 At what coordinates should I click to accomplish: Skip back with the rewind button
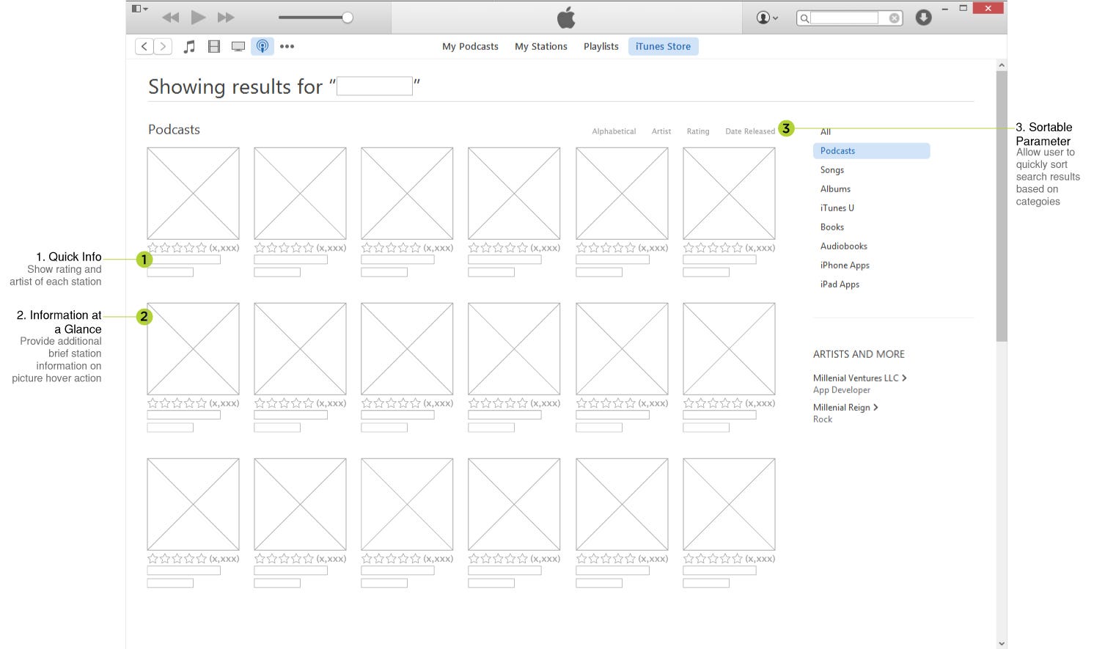pos(170,17)
